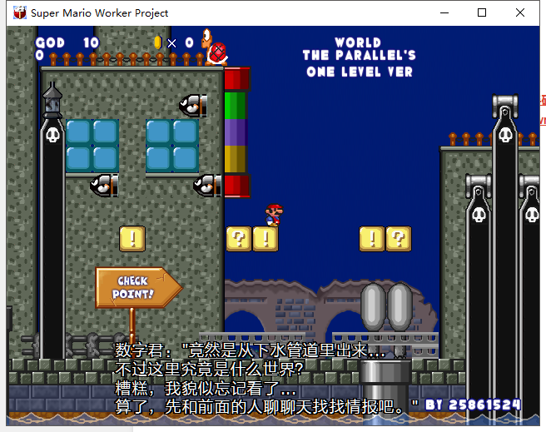Viewport: 546px width, 432px height.
Task: Click the Bullet Bill below the right blue window
Action: [207, 185]
